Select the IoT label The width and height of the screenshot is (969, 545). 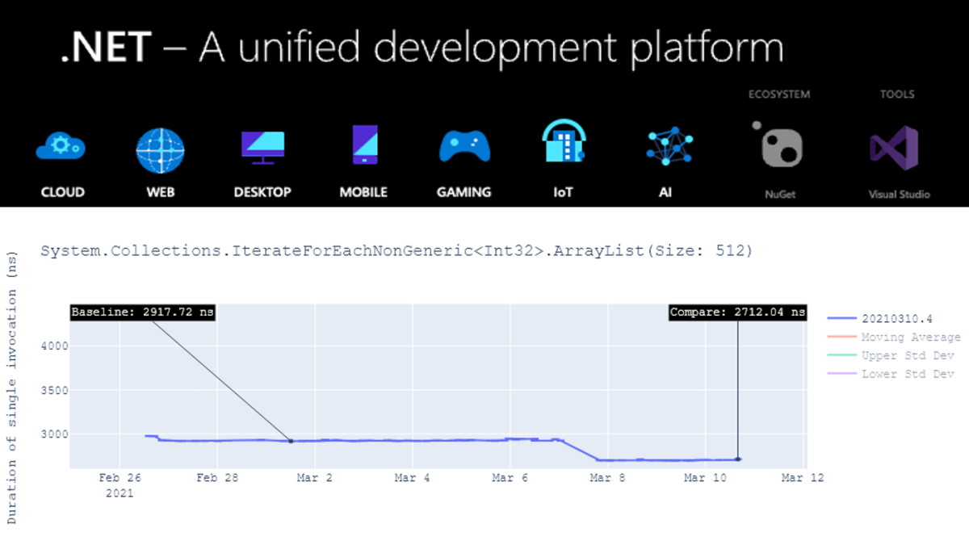point(563,192)
